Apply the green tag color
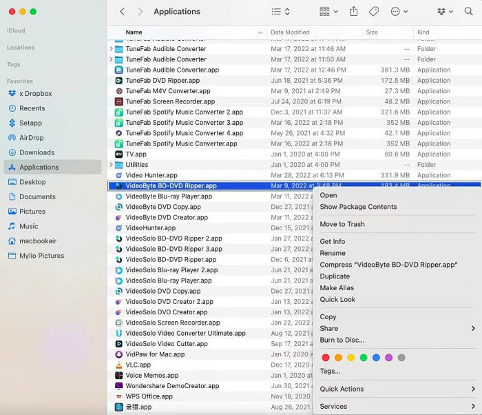This screenshot has height=415, width=482. click(364, 357)
